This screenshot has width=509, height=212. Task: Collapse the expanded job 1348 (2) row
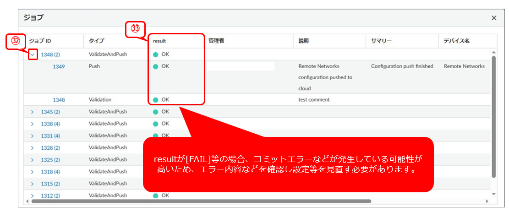pos(33,54)
